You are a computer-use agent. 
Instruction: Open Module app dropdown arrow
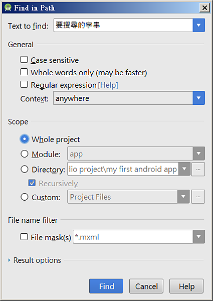[198, 154]
